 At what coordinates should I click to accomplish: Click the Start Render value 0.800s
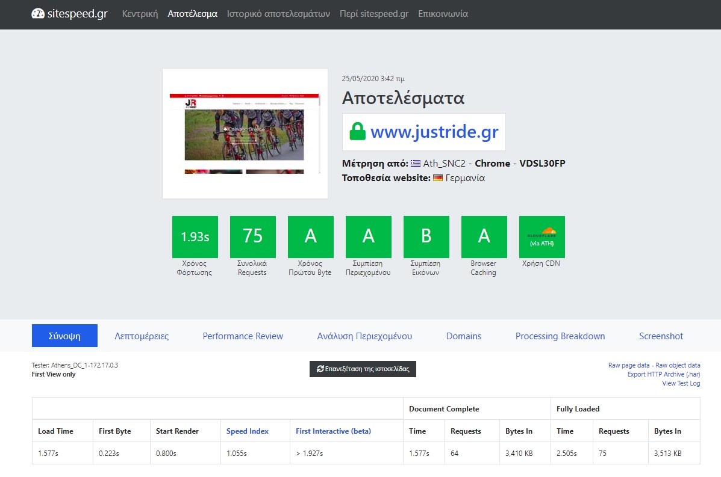click(166, 453)
